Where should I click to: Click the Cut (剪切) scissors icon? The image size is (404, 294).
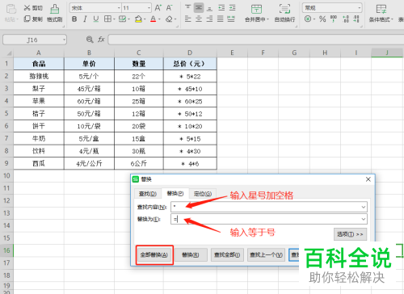[27, 8]
